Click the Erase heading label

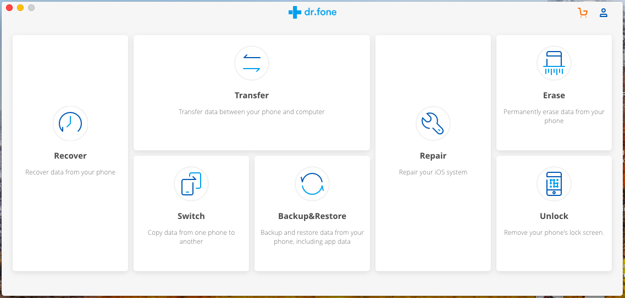tap(554, 95)
